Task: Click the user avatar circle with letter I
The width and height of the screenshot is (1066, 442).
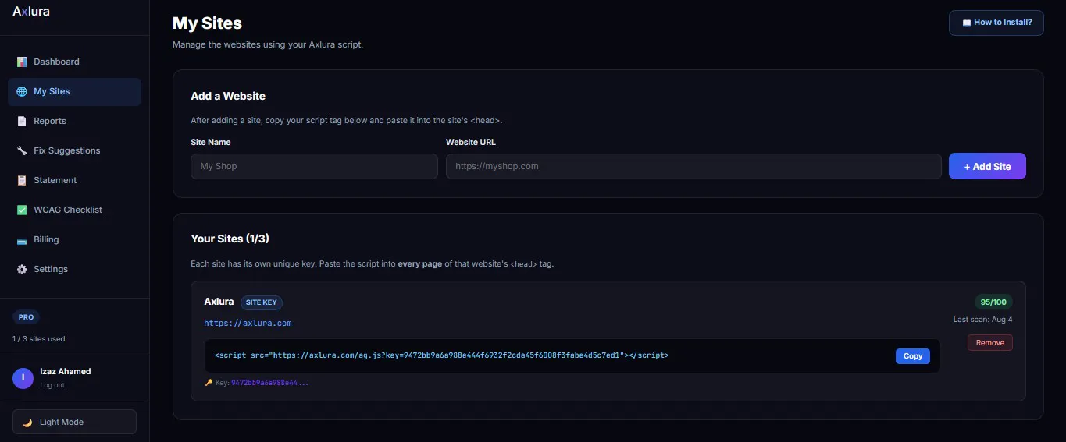Action: coord(23,378)
